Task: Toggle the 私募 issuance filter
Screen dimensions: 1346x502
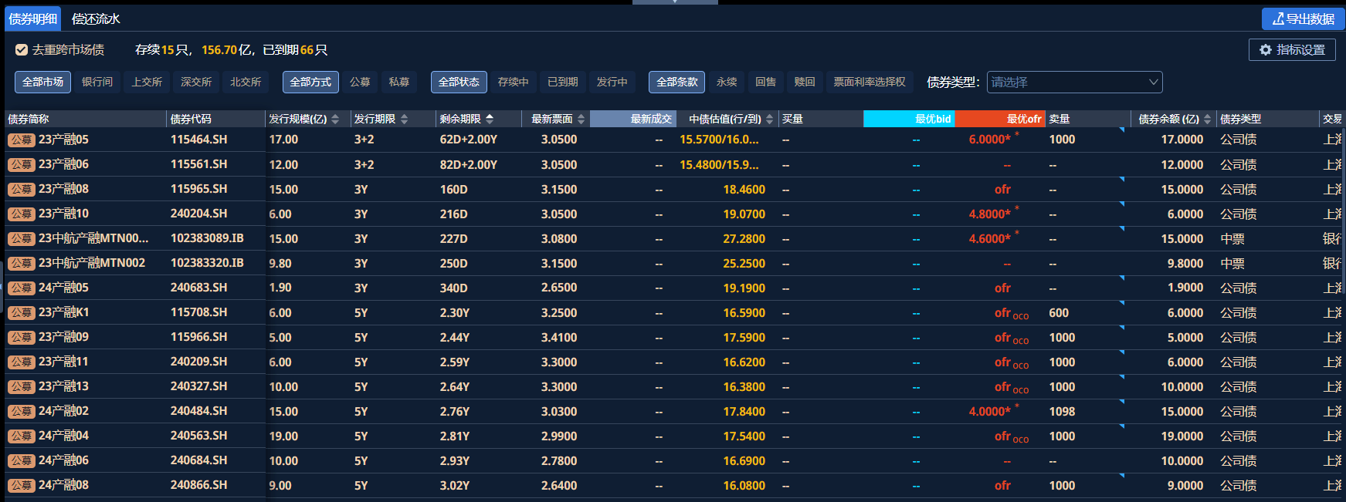Action: pos(398,82)
